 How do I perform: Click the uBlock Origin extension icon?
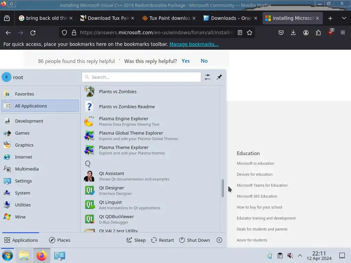pos(330,33)
